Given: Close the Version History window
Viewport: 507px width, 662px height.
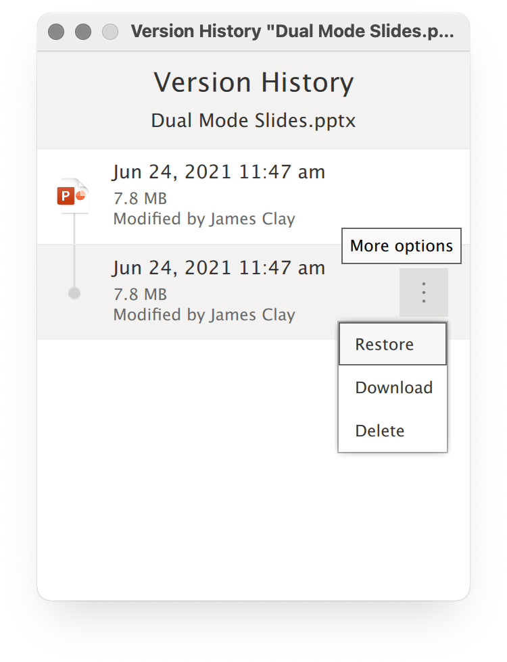Looking at the screenshot, I should click(56, 32).
